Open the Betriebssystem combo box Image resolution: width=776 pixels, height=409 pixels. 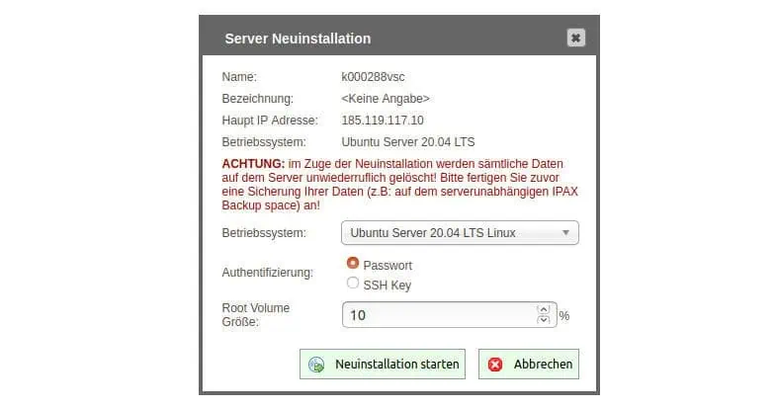point(459,233)
